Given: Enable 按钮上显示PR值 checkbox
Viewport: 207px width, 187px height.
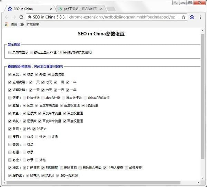Looking at the screenshot, I should coord(31,52).
